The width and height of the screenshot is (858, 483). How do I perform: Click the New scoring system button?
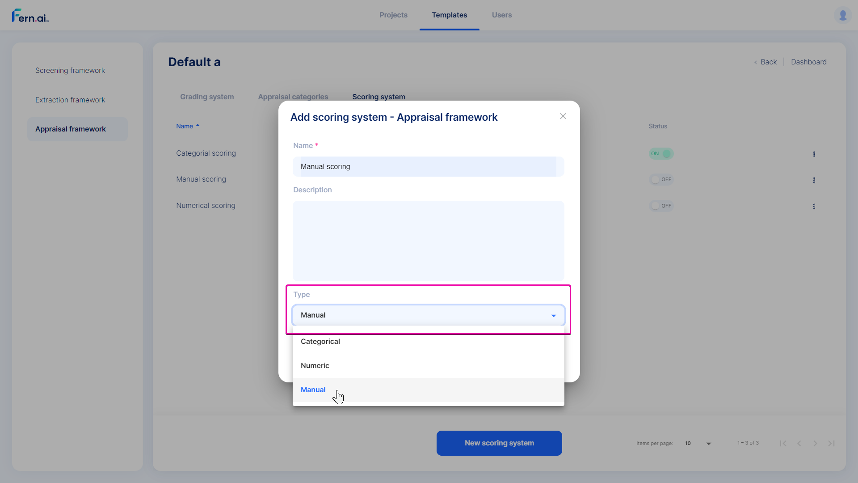(499, 442)
